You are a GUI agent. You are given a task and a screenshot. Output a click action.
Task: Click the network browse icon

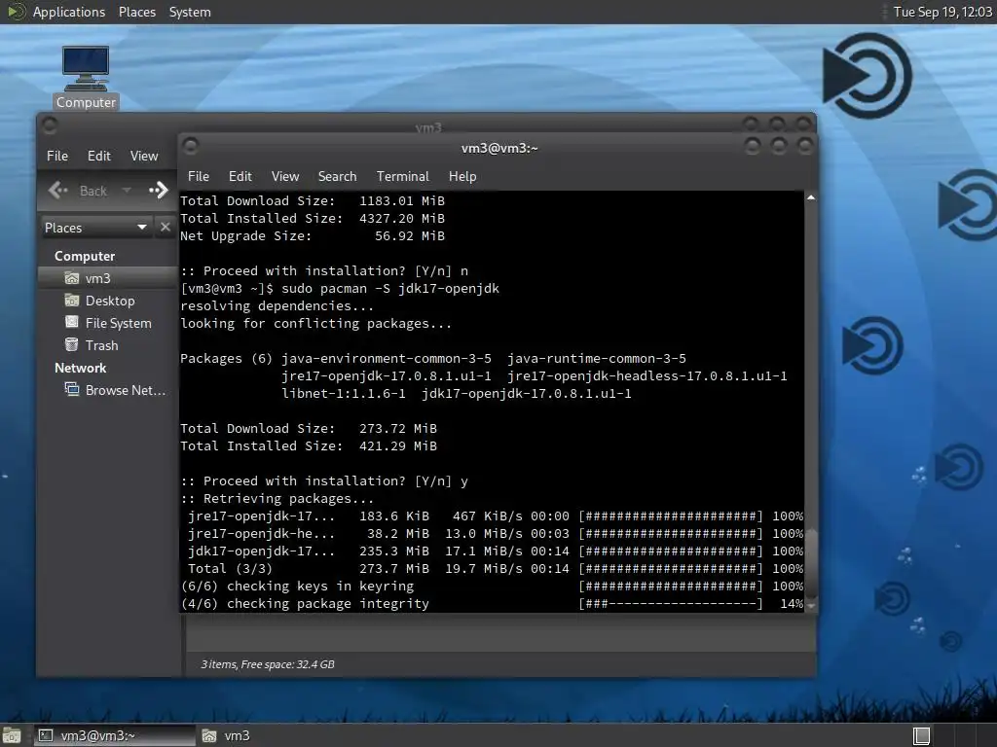72,389
